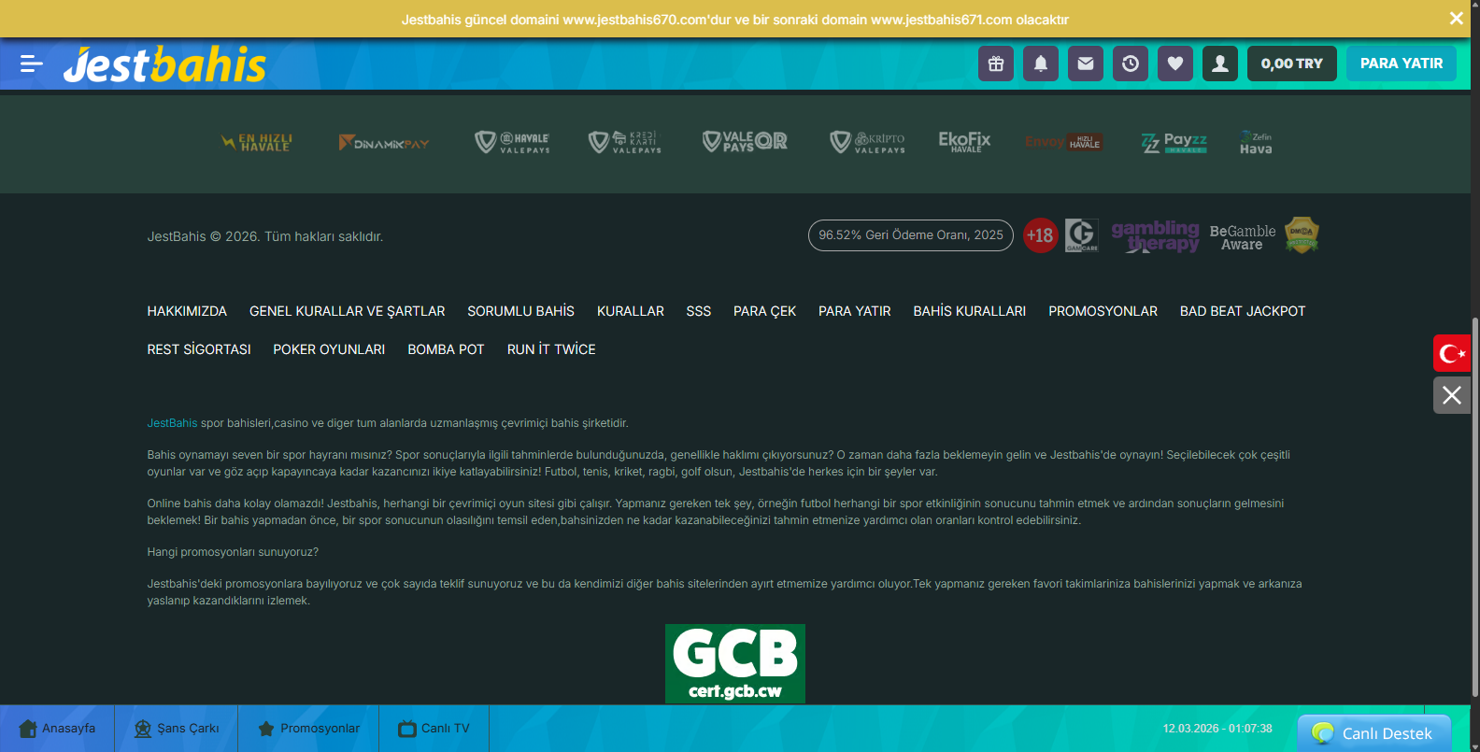The height and width of the screenshot is (752, 1480).
Task: Open the HAKKIMIZDA footer link
Action: click(187, 311)
